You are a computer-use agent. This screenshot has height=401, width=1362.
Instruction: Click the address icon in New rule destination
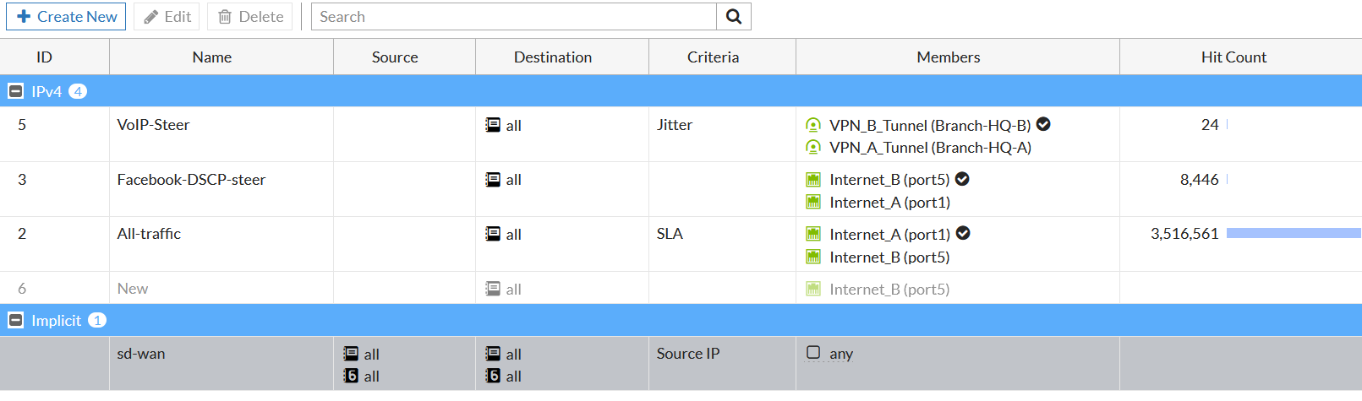[x=493, y=289]
